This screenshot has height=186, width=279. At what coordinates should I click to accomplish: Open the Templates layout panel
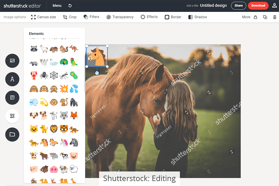coord(12,98)
